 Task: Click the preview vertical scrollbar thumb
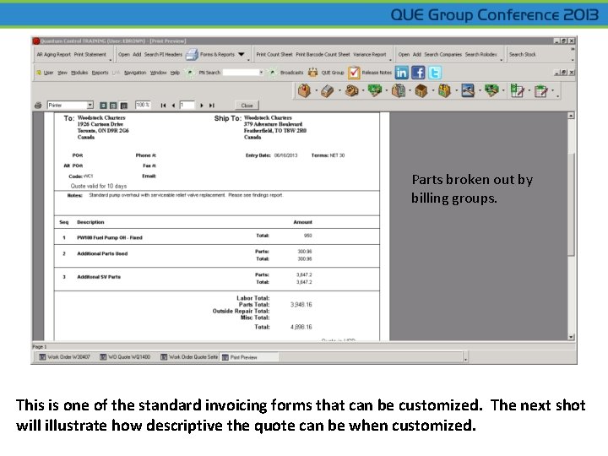[x=571, y=204]
